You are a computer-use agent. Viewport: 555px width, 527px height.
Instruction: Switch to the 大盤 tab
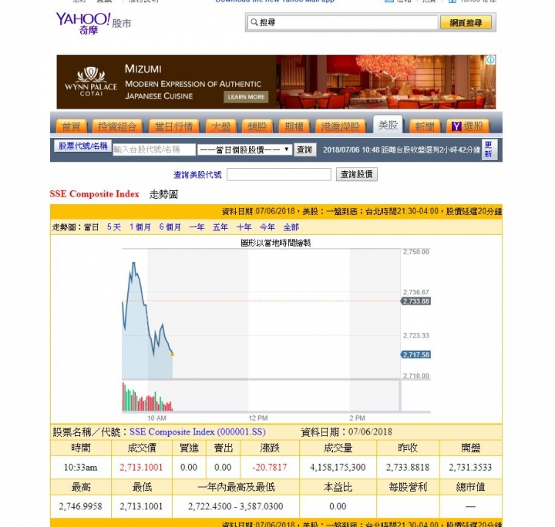pyautogui.click(x=220, y=126)
